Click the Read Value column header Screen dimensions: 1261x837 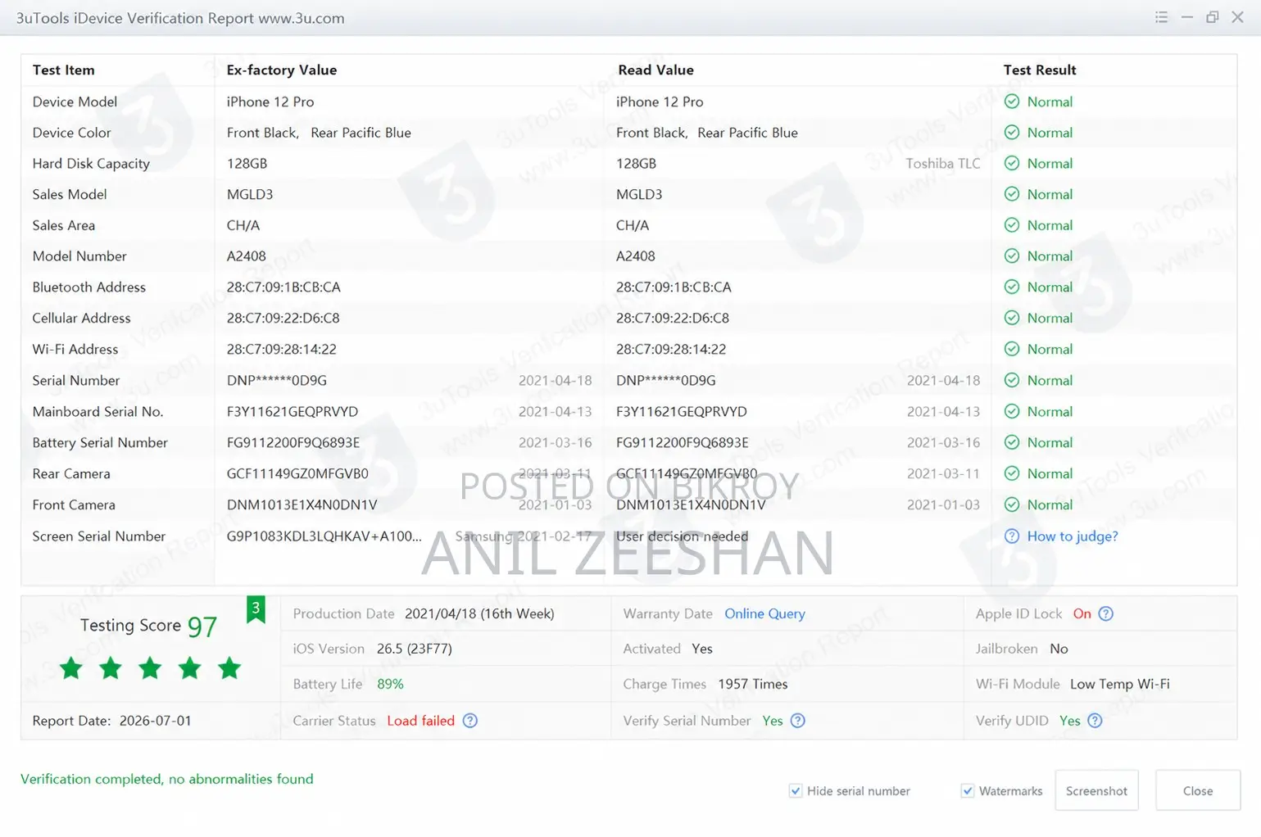click(x=655, y=70)
